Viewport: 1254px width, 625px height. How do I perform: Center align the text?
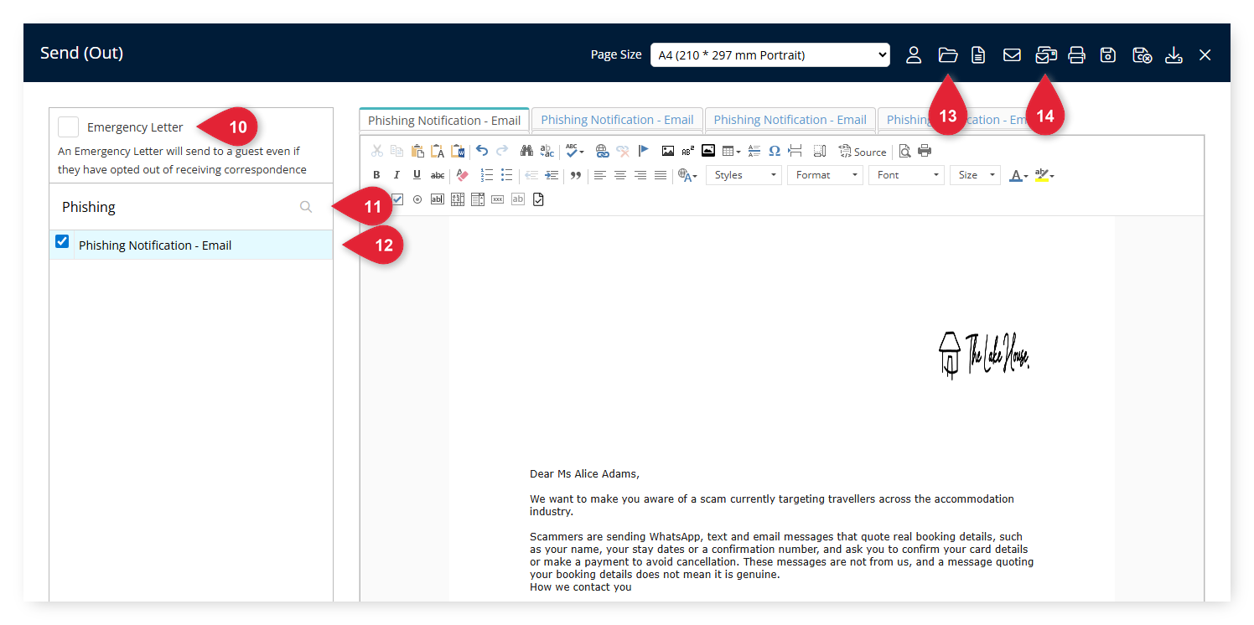(x=620, y=175)
